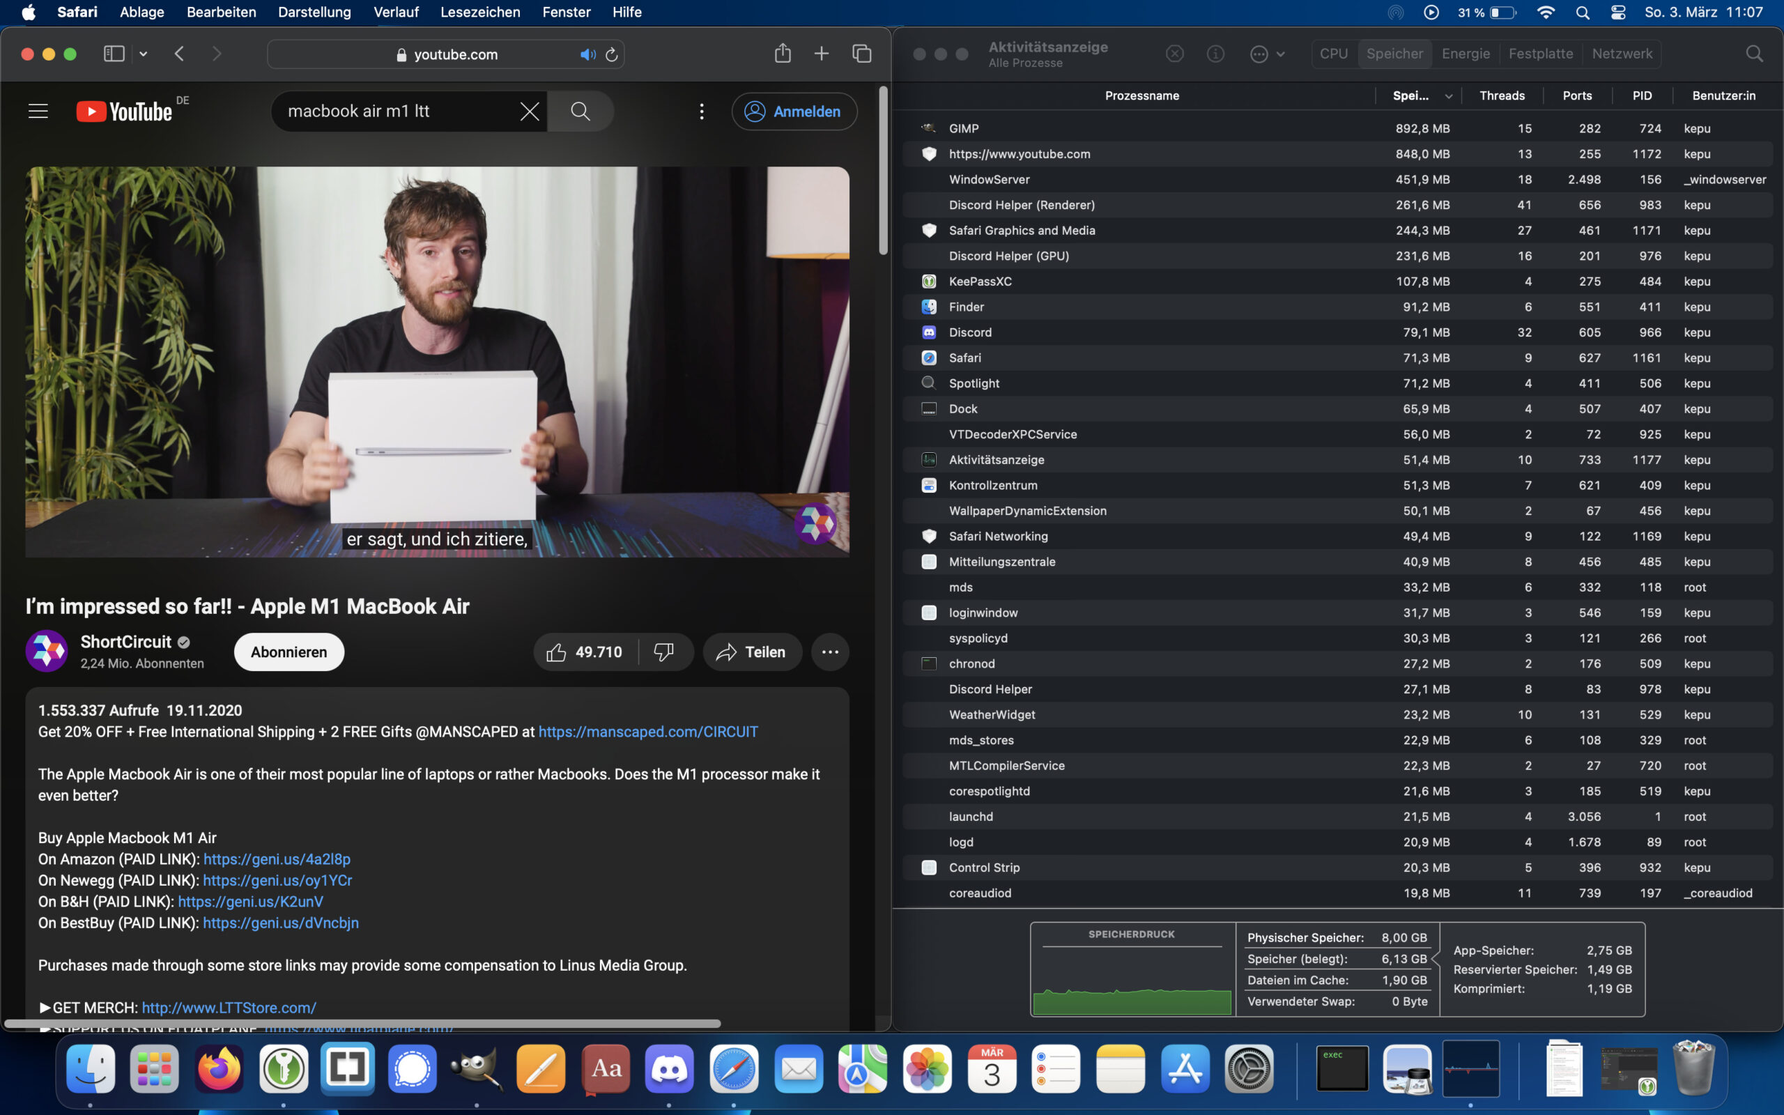Mute audio from the Safari address bar
This screenshot has width=1784, height=1115.
click(587, 54)
